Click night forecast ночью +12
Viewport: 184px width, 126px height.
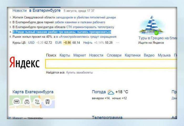119,98
